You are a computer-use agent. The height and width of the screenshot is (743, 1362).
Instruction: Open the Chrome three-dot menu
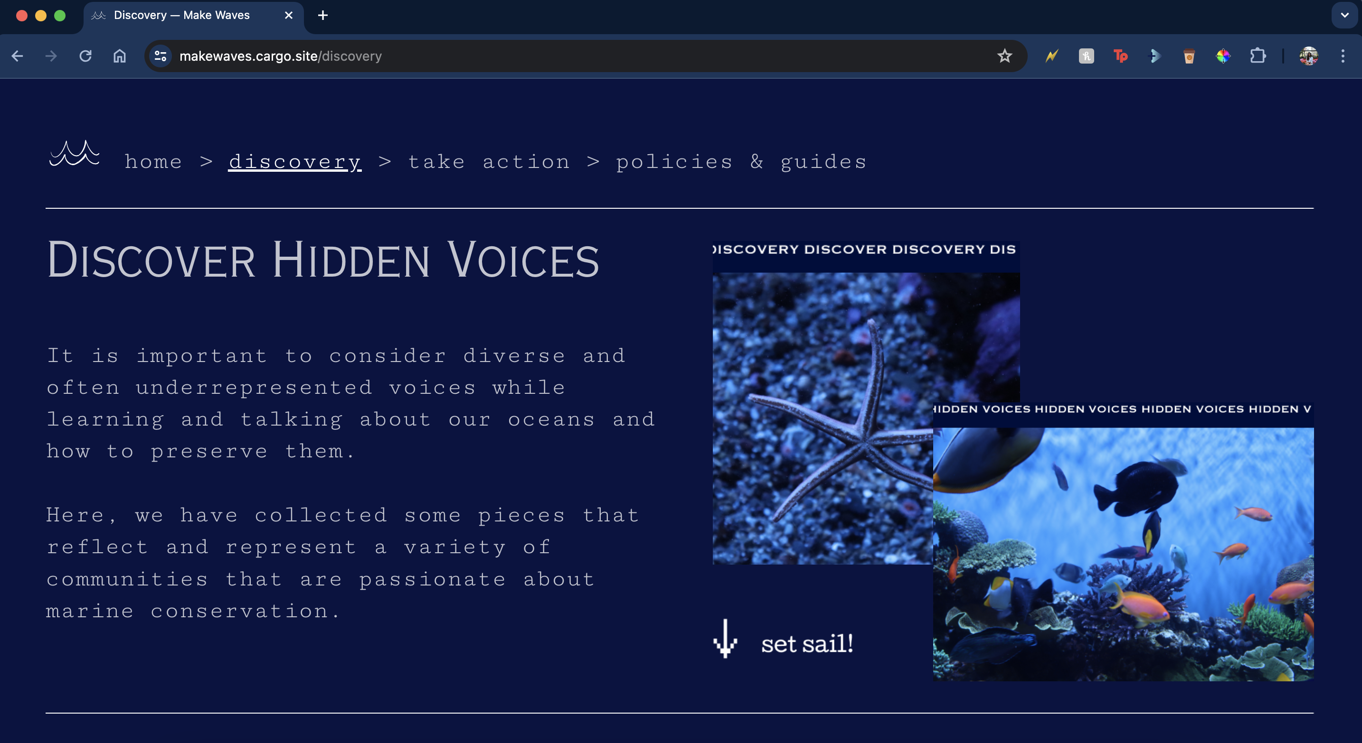click(1343, 56)
